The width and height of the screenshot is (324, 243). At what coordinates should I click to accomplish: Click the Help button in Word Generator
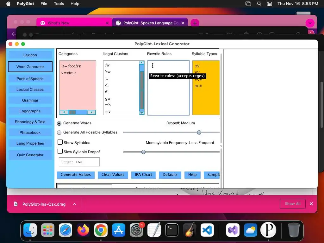(x=192, y=175)
